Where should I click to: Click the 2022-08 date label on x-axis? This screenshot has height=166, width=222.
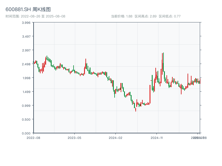(x=33, y=138)
